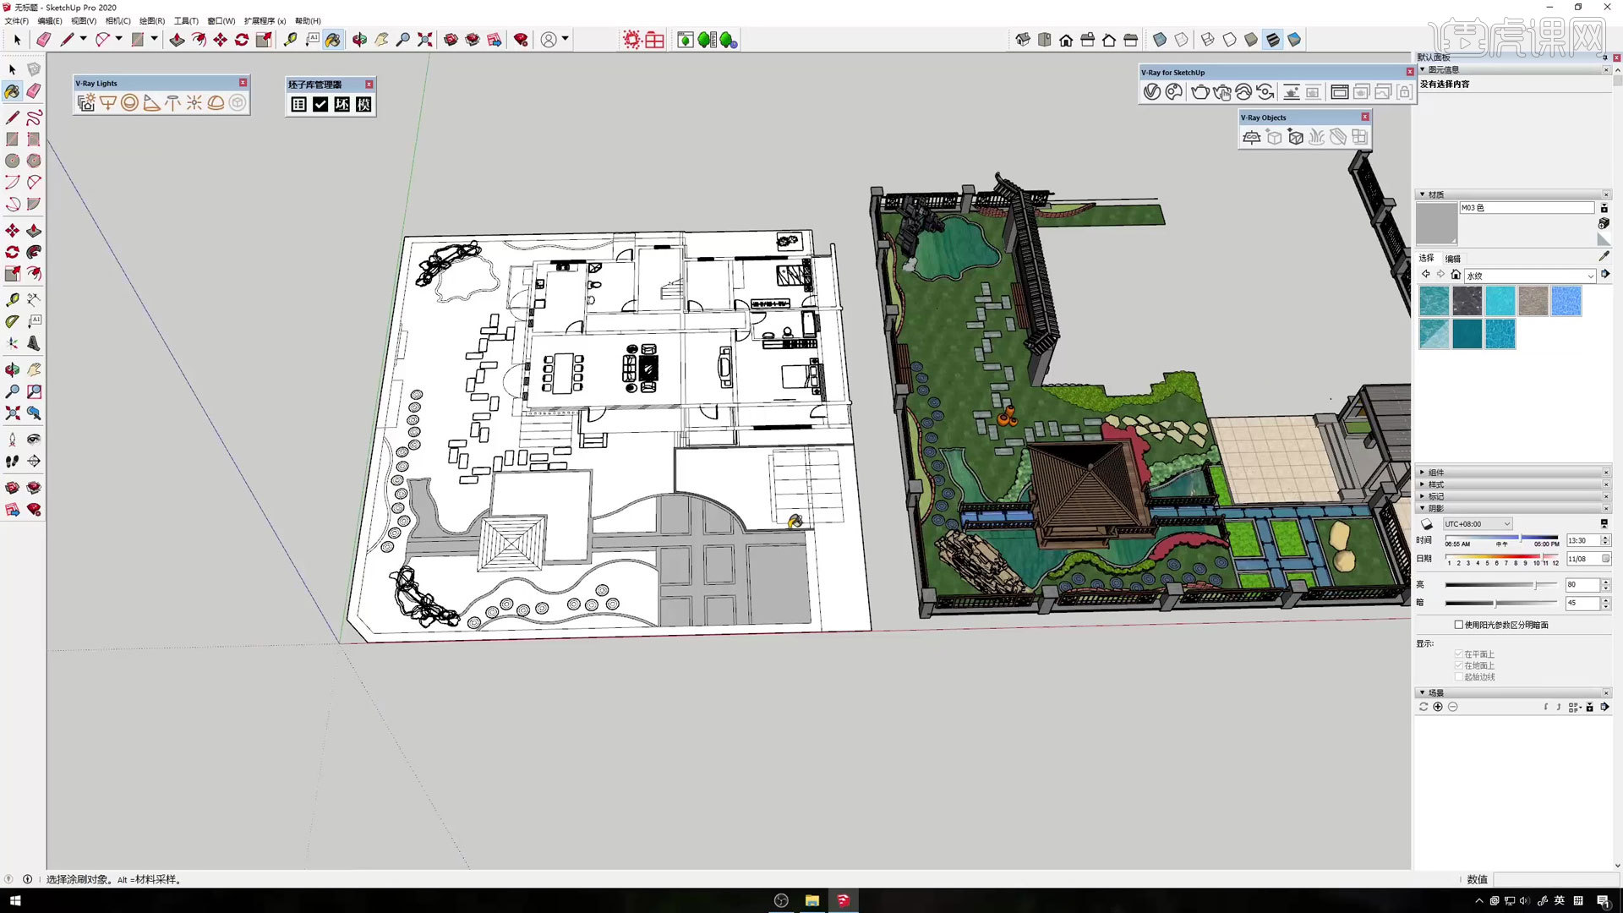The height and width of the screenshot is (913, 1623).
Task: Select the Move tool in top toolbar
Action: [220, 40]
